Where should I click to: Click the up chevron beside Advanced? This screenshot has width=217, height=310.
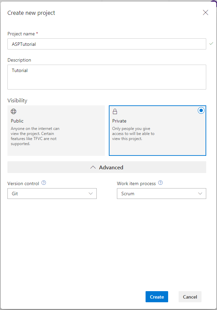coord(93,167)
